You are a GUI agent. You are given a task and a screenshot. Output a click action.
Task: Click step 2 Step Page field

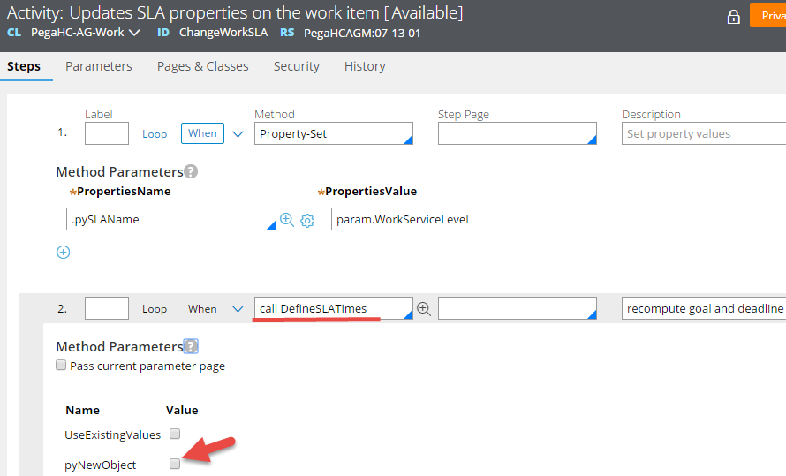pyautogui.click(x=518, y=308)
